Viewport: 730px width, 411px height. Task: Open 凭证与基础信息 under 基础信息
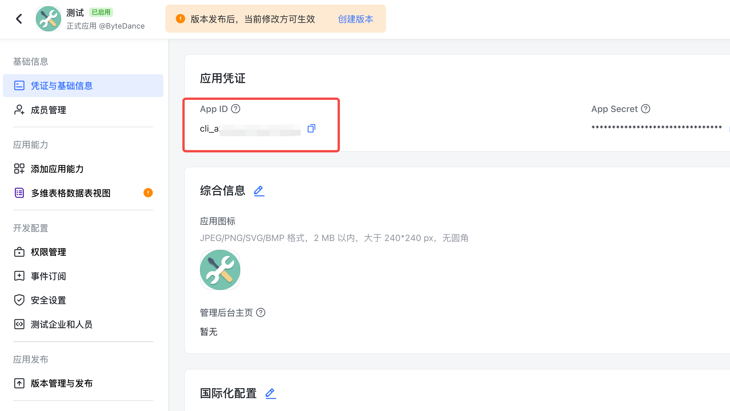62,86
